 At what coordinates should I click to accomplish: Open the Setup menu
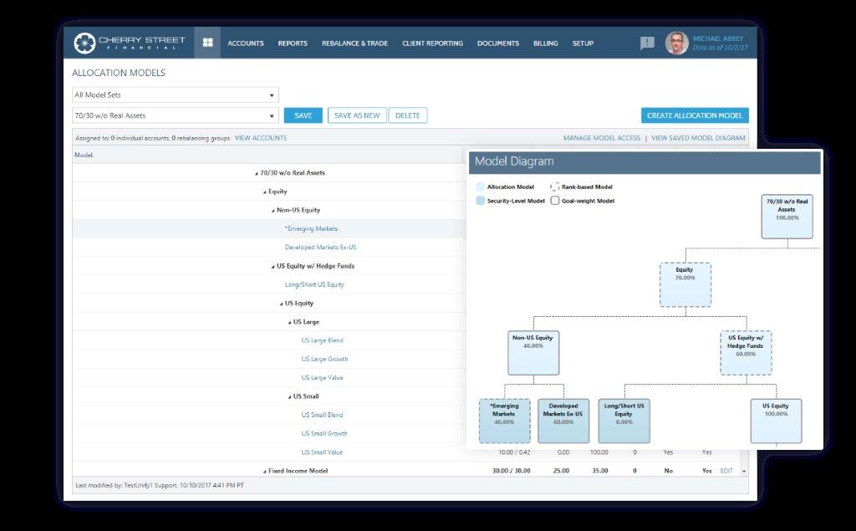583,43
